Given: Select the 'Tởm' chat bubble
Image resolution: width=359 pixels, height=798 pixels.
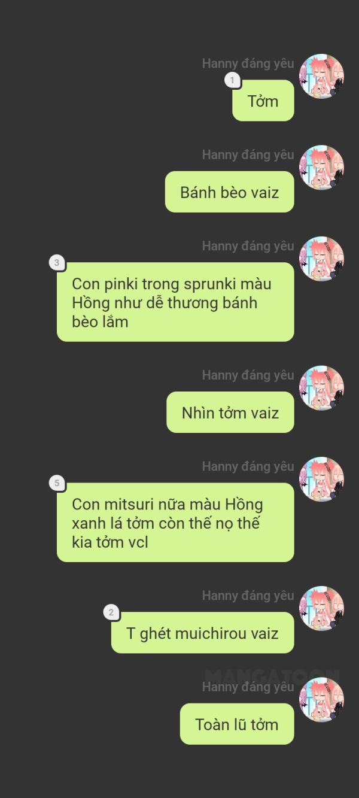Looking at the screenshot, I should [263, 101].
